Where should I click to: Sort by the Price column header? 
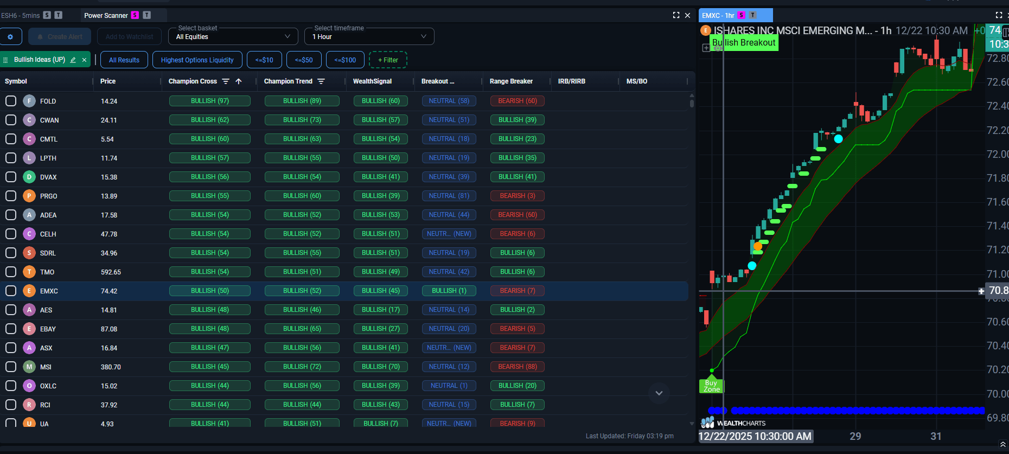coord(108,81)
